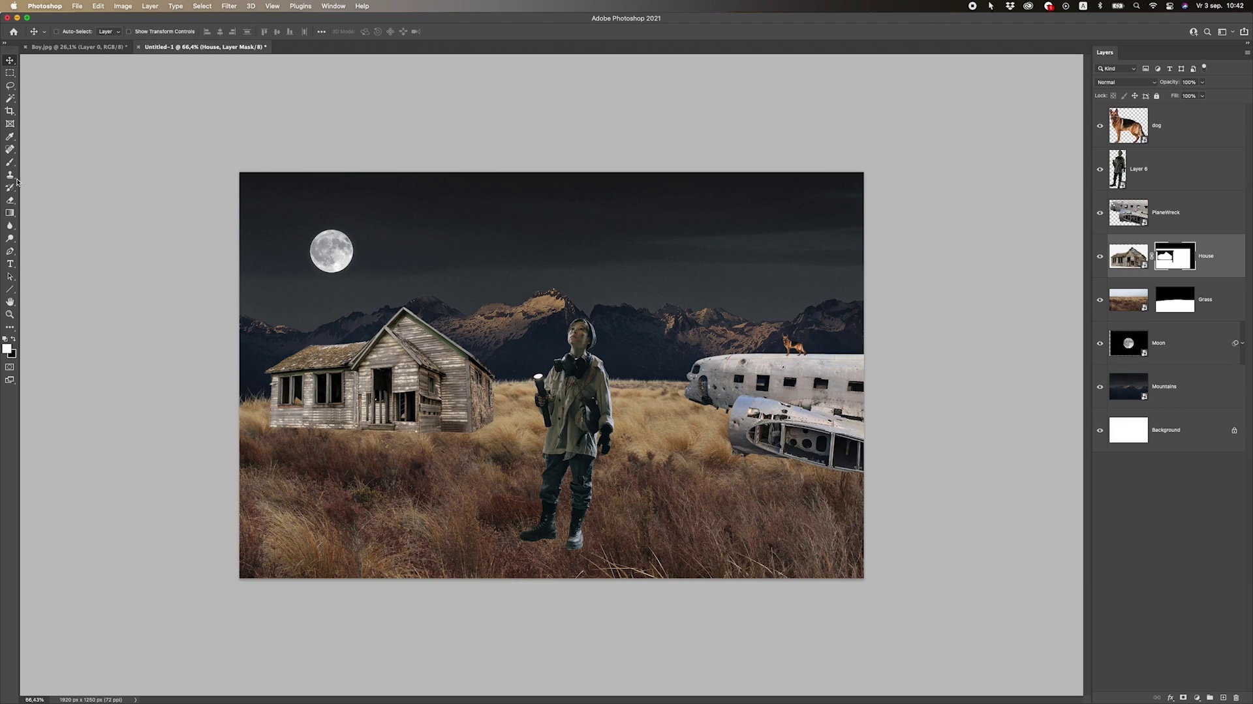The width and height of the screenshot is (1253, 704).
Task: Open the Move tool preset picker arrow
Action: tap(44, 32)
